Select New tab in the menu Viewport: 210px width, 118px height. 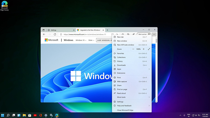pos(132,37)
